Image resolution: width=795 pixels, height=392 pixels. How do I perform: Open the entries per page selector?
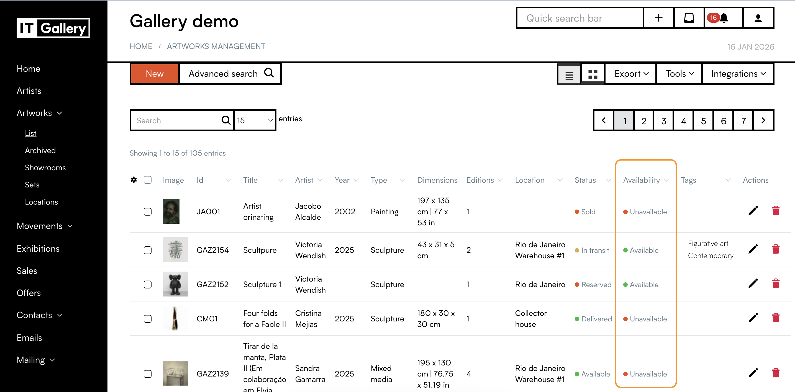point(255,121)
